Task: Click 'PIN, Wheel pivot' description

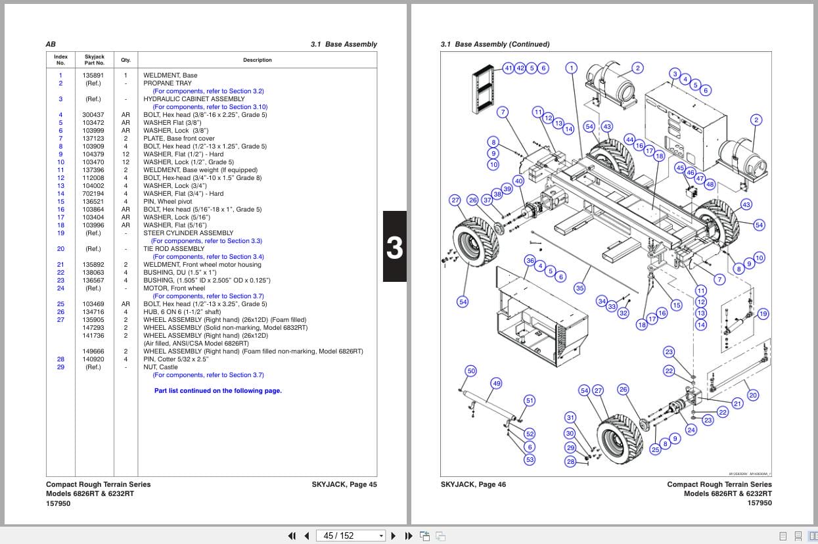Action: 168,202
